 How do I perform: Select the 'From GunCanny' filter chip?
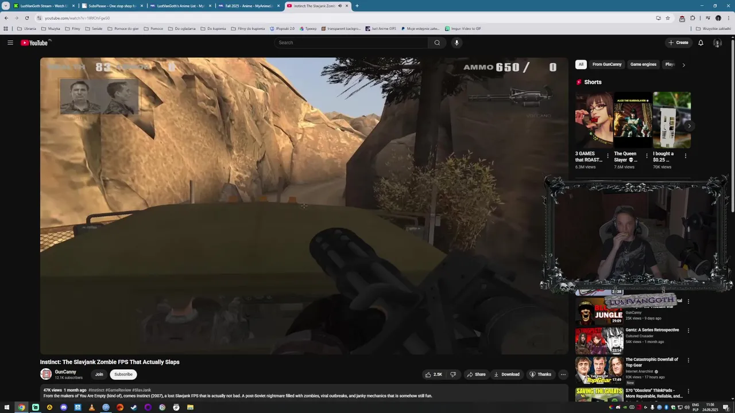tap(607, 64)
